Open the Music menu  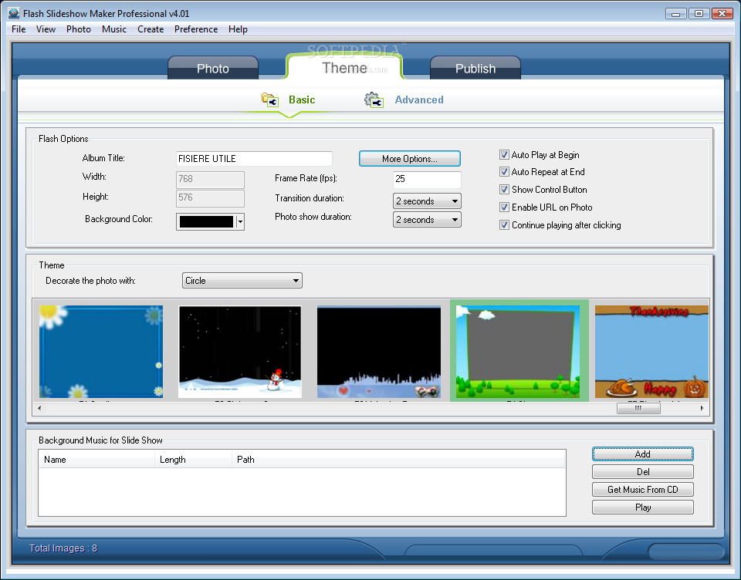[x=114, y=29]
